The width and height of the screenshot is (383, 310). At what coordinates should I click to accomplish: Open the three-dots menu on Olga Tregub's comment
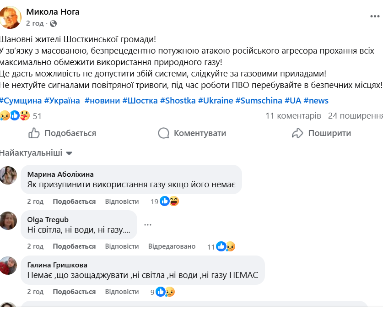148,225
